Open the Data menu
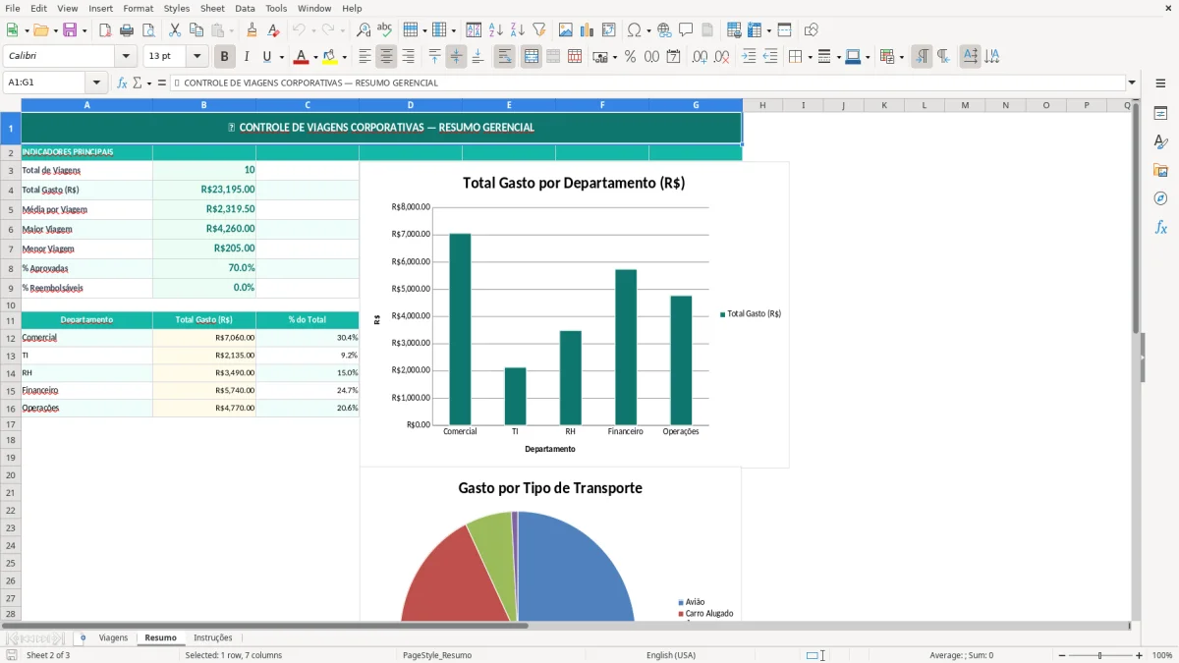This screenshot has height=663, width=1179. click(x=245, y=8)
